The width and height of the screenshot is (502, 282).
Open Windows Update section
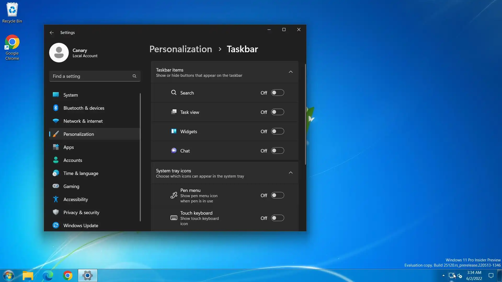click(x=81, y=226)
